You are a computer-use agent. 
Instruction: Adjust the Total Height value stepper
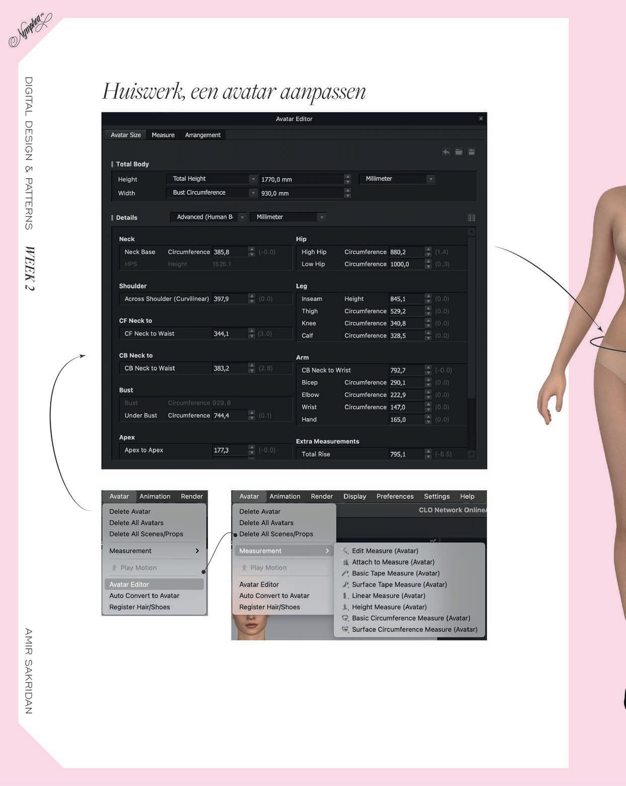(x=347, y=179)
